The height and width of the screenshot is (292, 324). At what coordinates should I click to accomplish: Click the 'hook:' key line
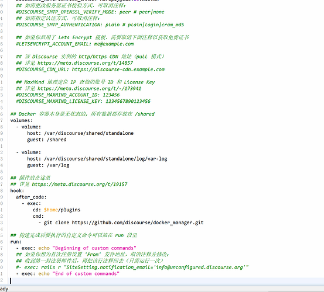[x=18, y=191]
